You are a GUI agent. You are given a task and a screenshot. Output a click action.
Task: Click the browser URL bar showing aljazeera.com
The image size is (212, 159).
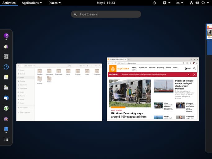click(x=149, y=63)
